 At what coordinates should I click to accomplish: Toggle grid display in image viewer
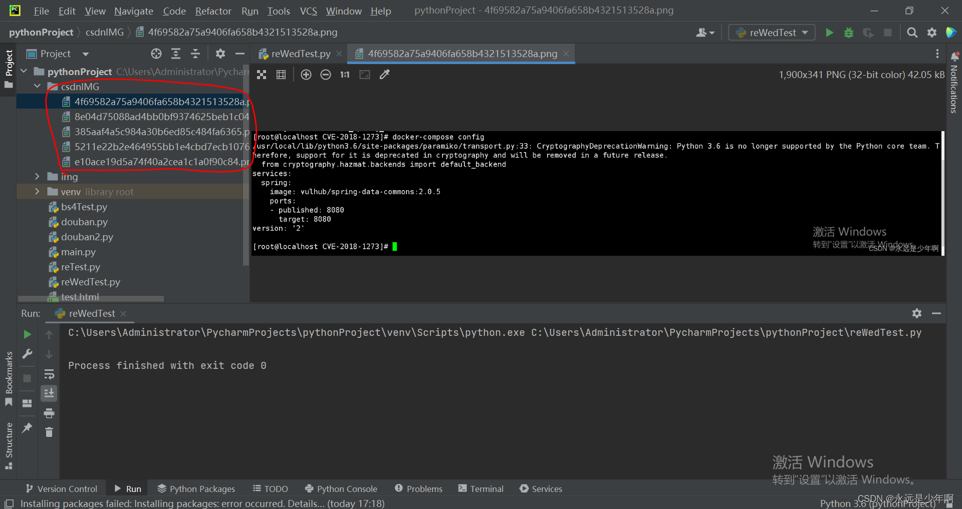(x=281, y=75)
